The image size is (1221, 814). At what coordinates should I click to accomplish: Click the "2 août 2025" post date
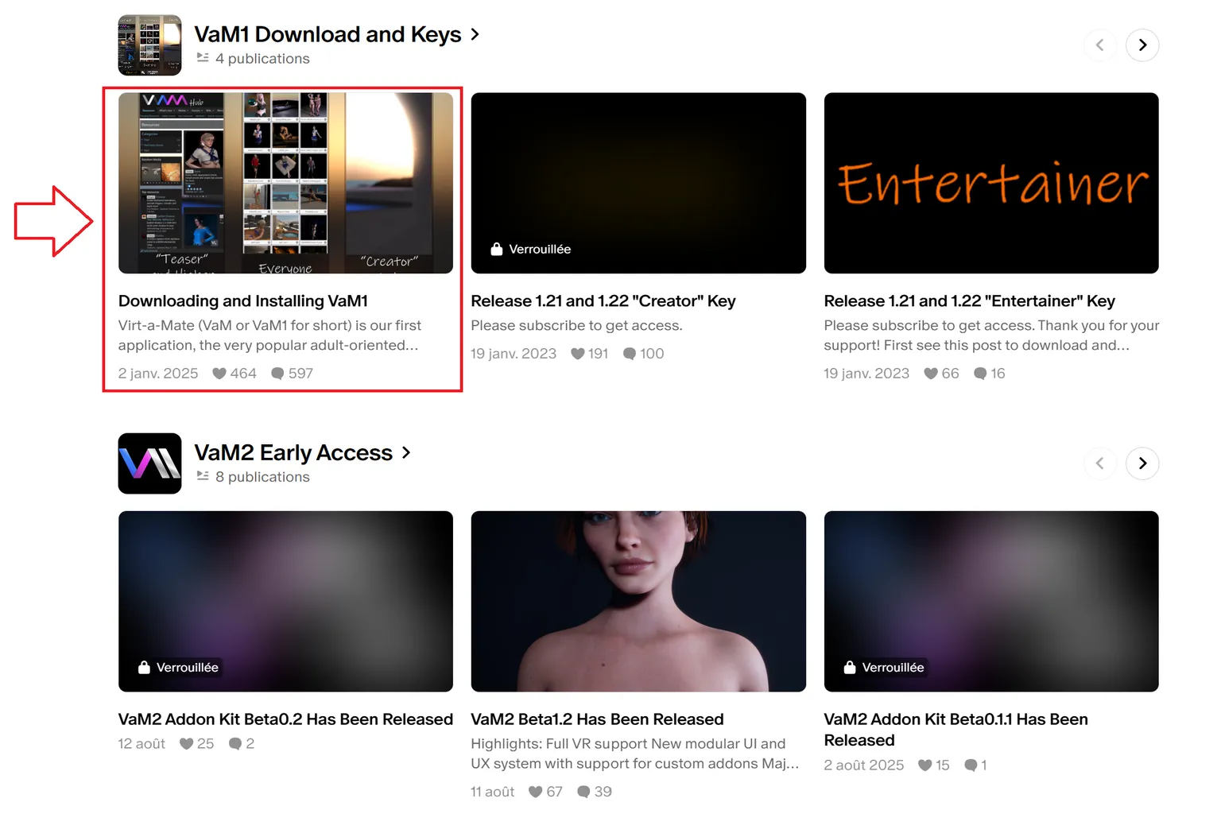(x=864, y=766)
